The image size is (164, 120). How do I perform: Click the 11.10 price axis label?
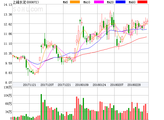(x=8, y=44)
